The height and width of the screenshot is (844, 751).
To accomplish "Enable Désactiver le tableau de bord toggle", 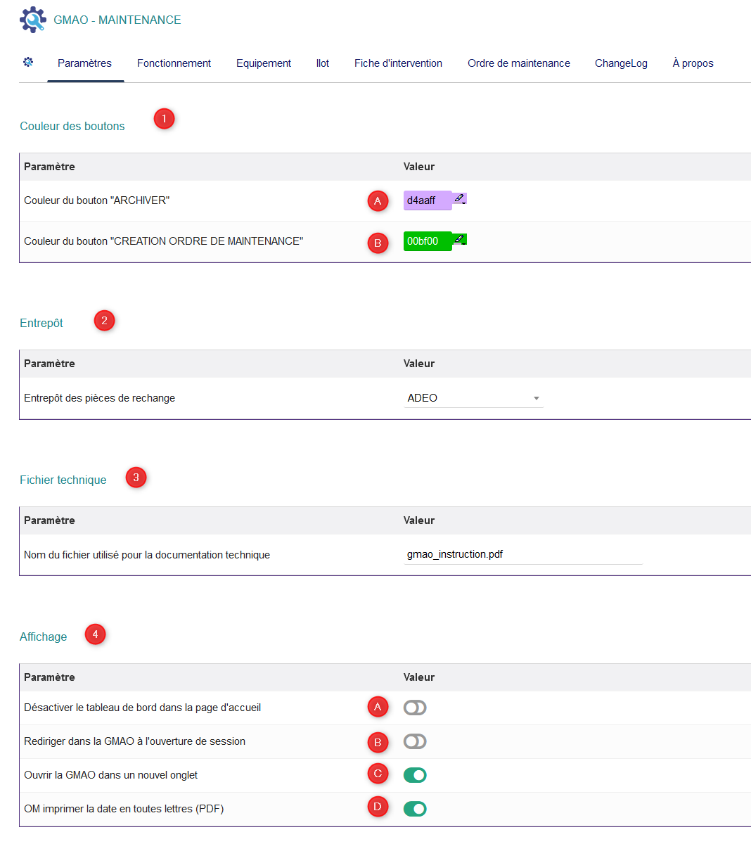I will 415,708.
